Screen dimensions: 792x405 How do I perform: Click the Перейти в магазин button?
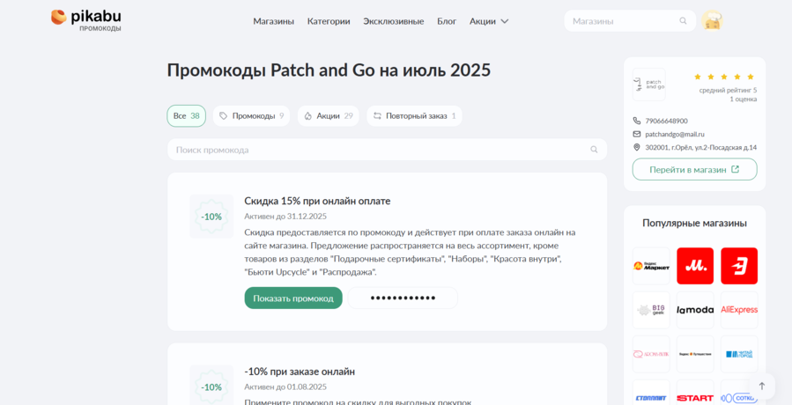click(x=694, y=169)
